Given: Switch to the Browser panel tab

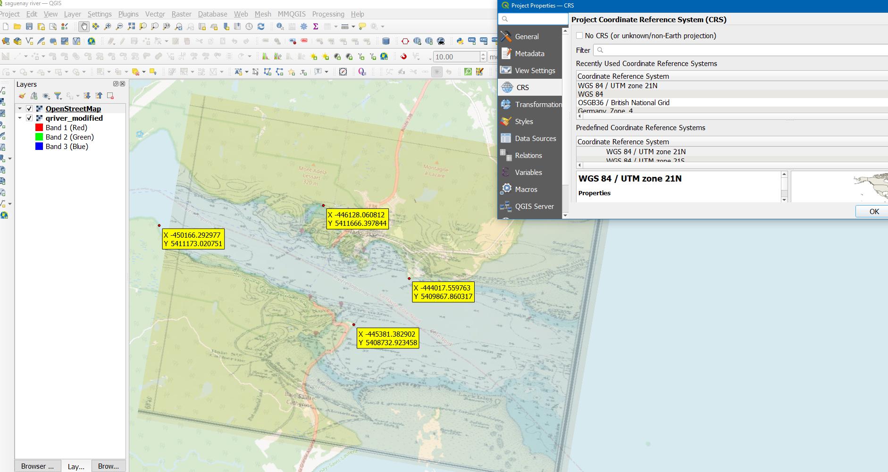Looking at the screenshot, I should [37, 466].
